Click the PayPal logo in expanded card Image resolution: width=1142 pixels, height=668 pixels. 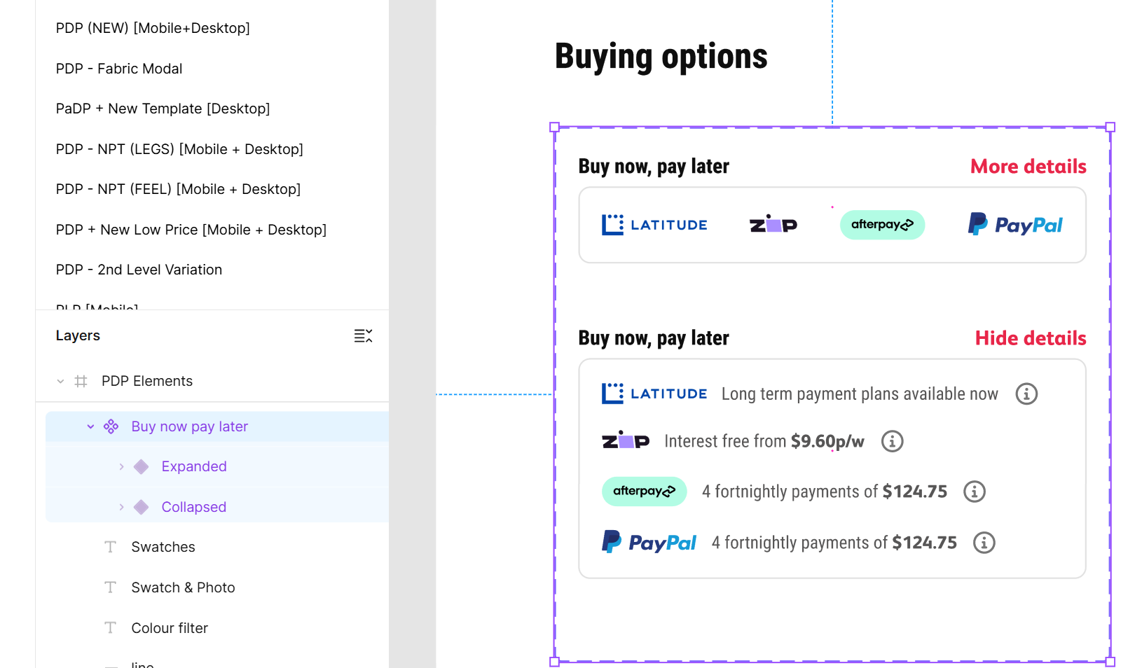point(649,542)
